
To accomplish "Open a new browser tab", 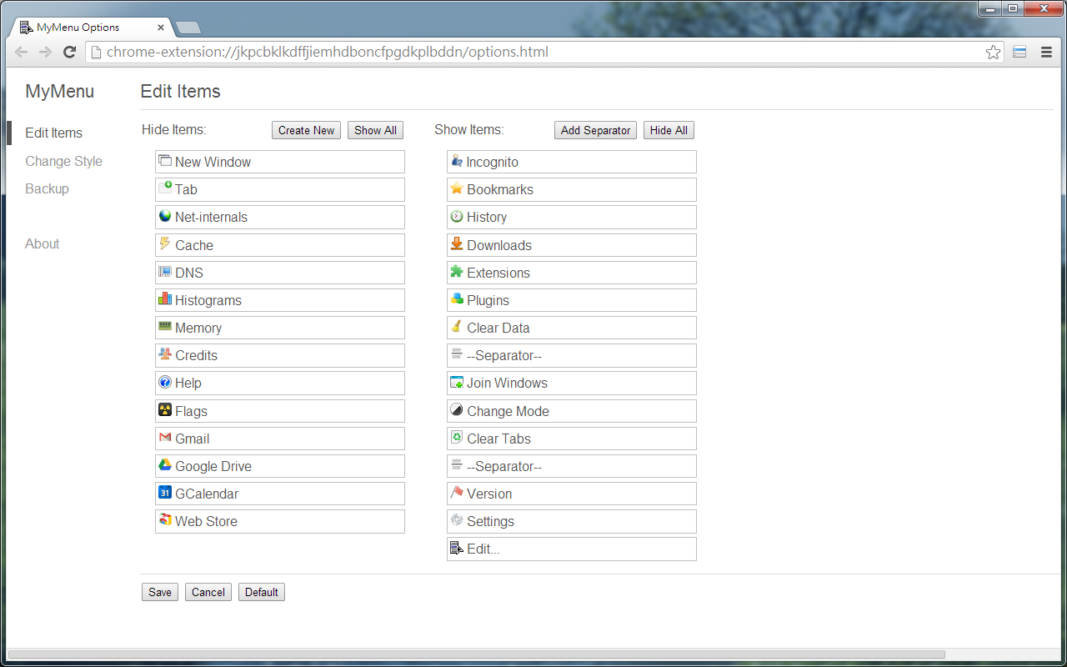I will [x=188, y=28].
